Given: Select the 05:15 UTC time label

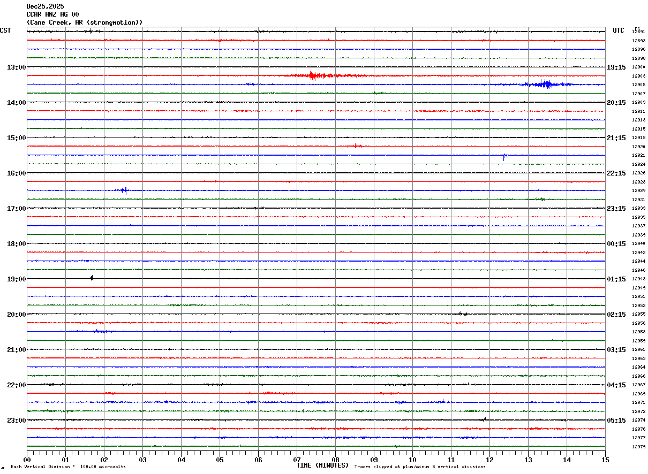Looking at the screenshot, I should [616, 421].
